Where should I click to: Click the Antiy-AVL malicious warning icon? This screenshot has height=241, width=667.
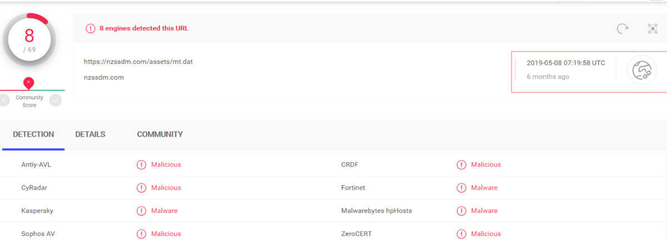click(141, 164)
